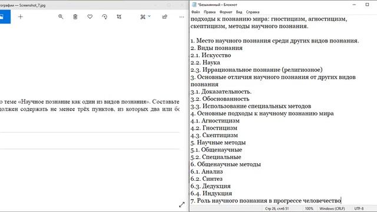The image size is (377, 212).
Task: Click the Add to (+) icon in Photos
Action: (x=21, y=17)
